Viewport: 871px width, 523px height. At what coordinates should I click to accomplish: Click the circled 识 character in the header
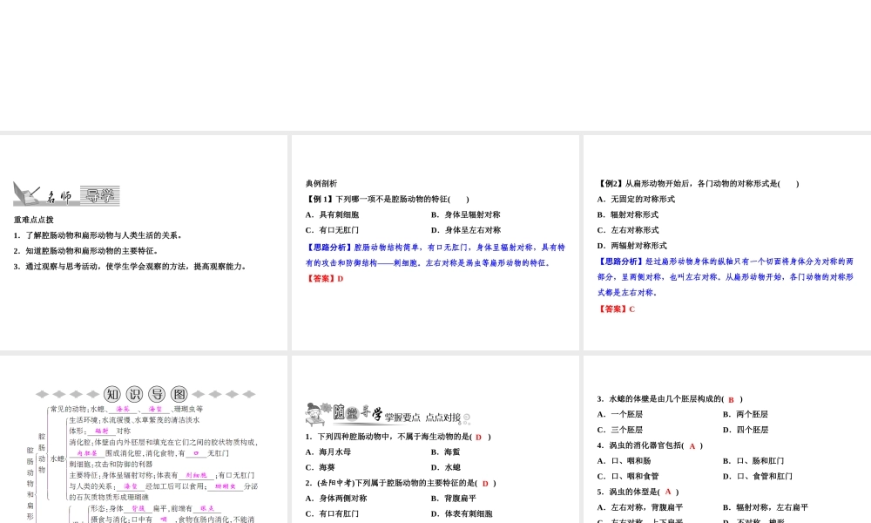pyautogui.click(x=134, y=394)
